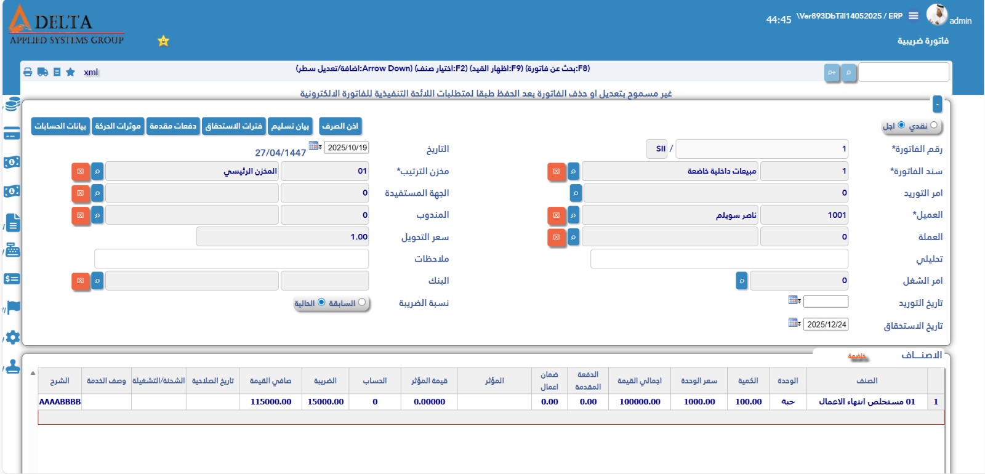This screenshot has height=474, width=985.
Task: Open the بيانات الحسابات tab button
Action: [60, 126]
